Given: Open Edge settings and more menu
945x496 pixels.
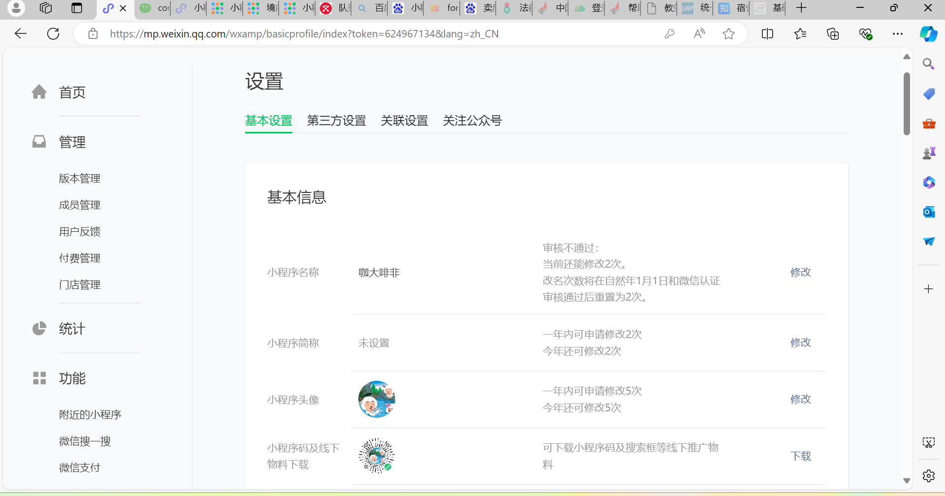Looking at the screenshot, I should pyautogui.click(x=898, y=33).
